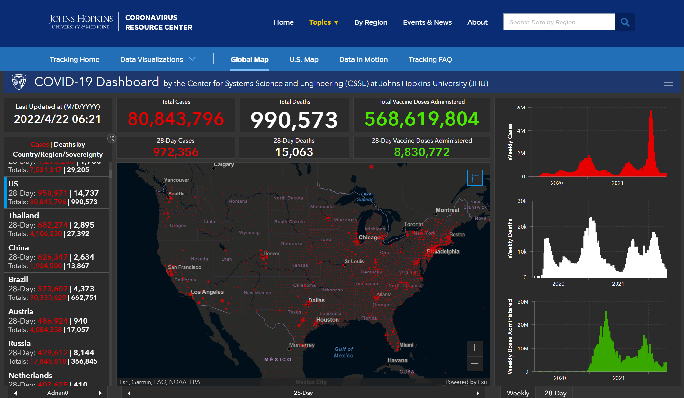
Task: Expand the Topics navigation menu
Action: point(324,22)
